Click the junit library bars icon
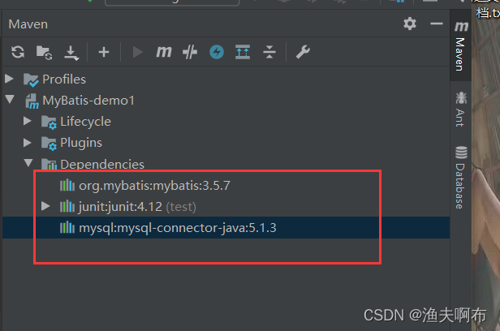Viewport: 500px width, 331px height. pyautogui.click(x=67, y=206)
